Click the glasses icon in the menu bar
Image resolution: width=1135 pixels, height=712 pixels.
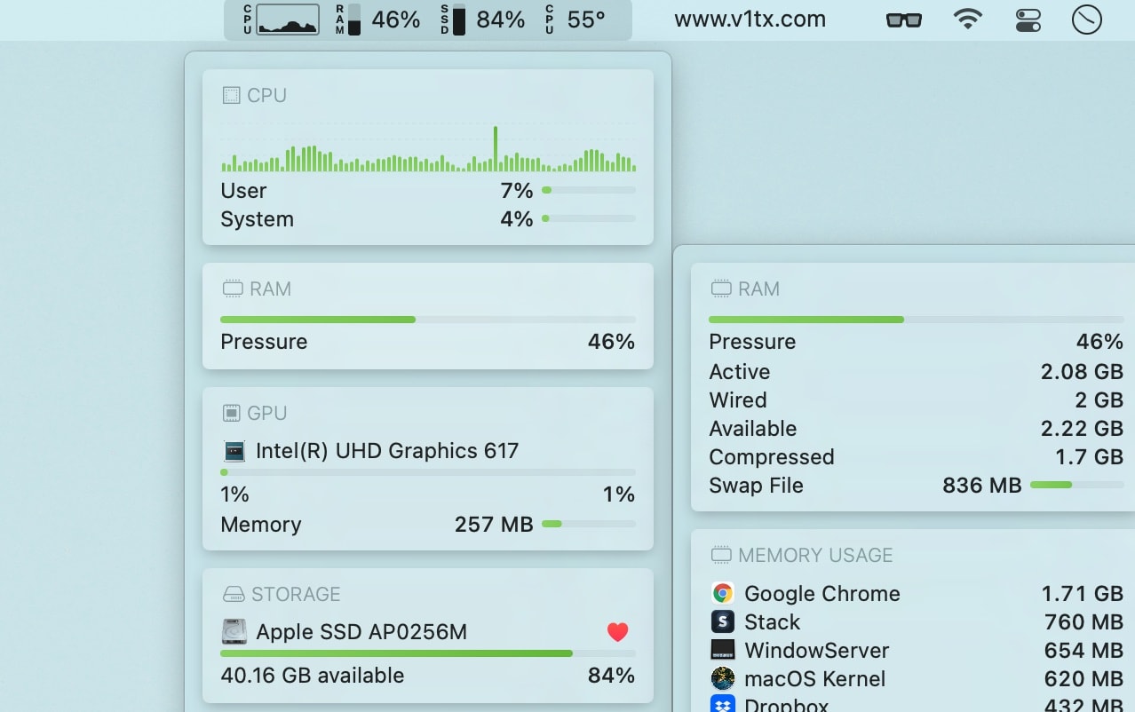(904, 20)
